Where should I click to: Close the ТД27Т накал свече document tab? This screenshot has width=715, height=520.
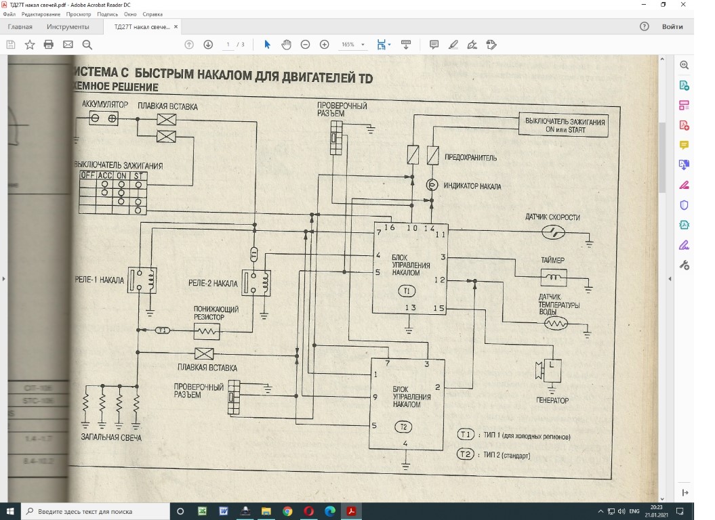point(176,26)
